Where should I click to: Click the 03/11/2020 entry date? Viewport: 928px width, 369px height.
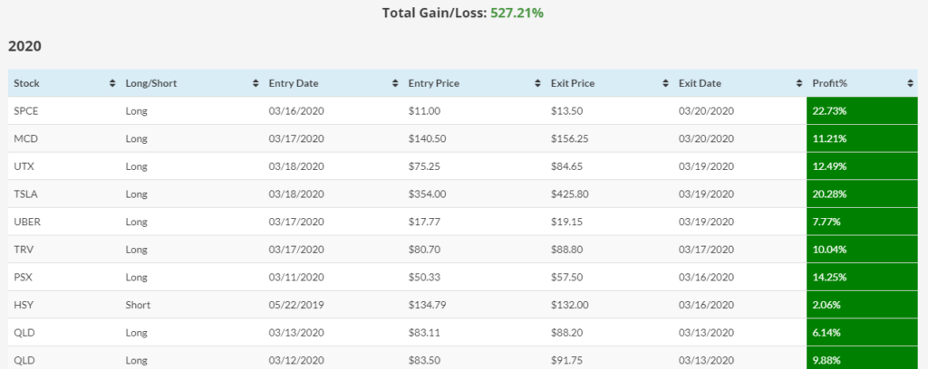pyautogui.click(x=296, y=278)
